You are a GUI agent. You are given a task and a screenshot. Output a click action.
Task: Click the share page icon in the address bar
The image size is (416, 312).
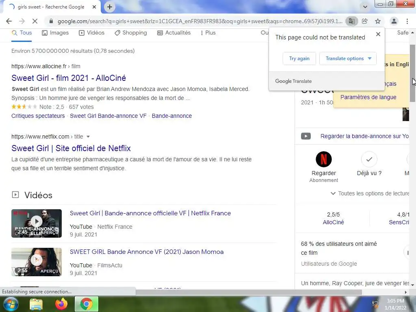tap(365, 21)
